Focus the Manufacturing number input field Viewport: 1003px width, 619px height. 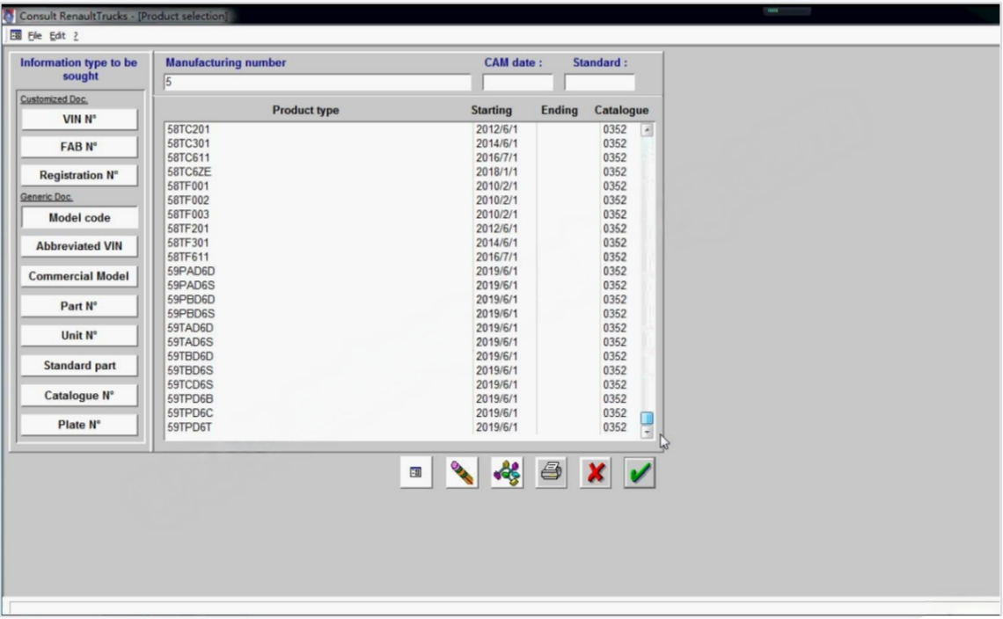(318, 82)
